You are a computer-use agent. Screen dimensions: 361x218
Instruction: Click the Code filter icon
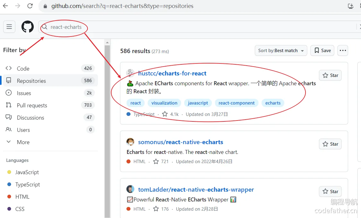point(9,68)
